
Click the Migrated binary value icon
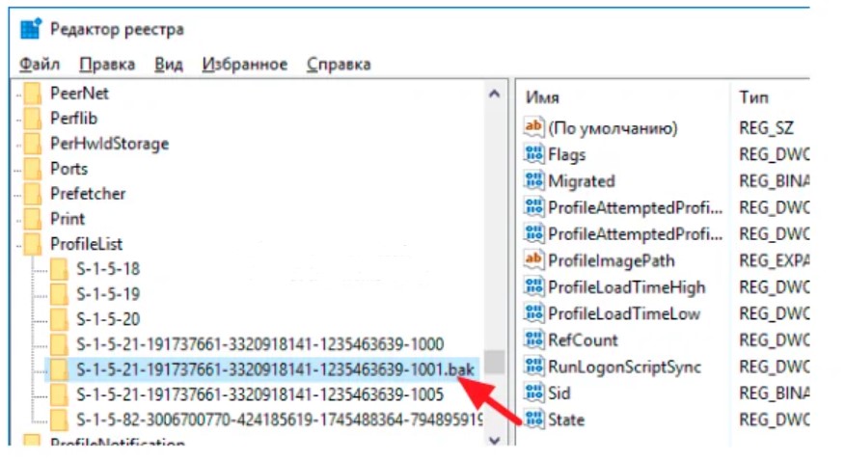(533, 181)
